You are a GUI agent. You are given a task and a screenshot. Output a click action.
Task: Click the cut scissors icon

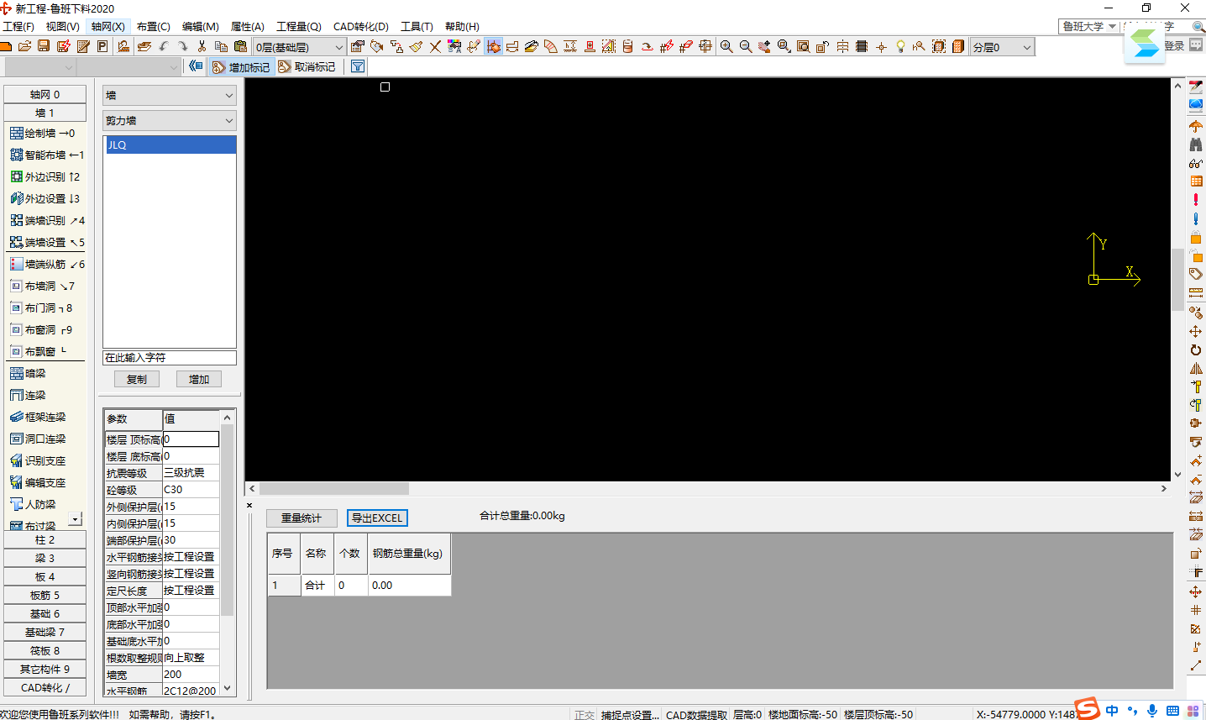pos(202,46)
